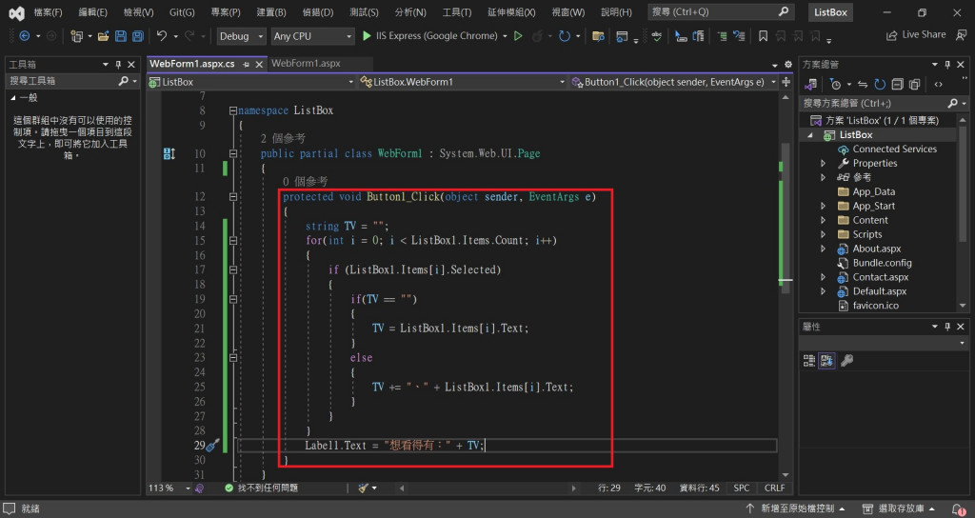Switch to the WebForm1.aspx tab

pyautogui.click(x=305, y=64)
